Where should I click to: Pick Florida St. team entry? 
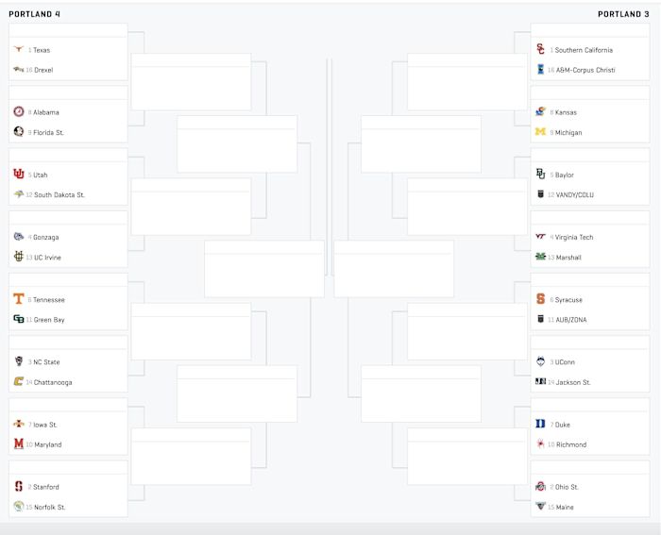(x=49, y=132)
